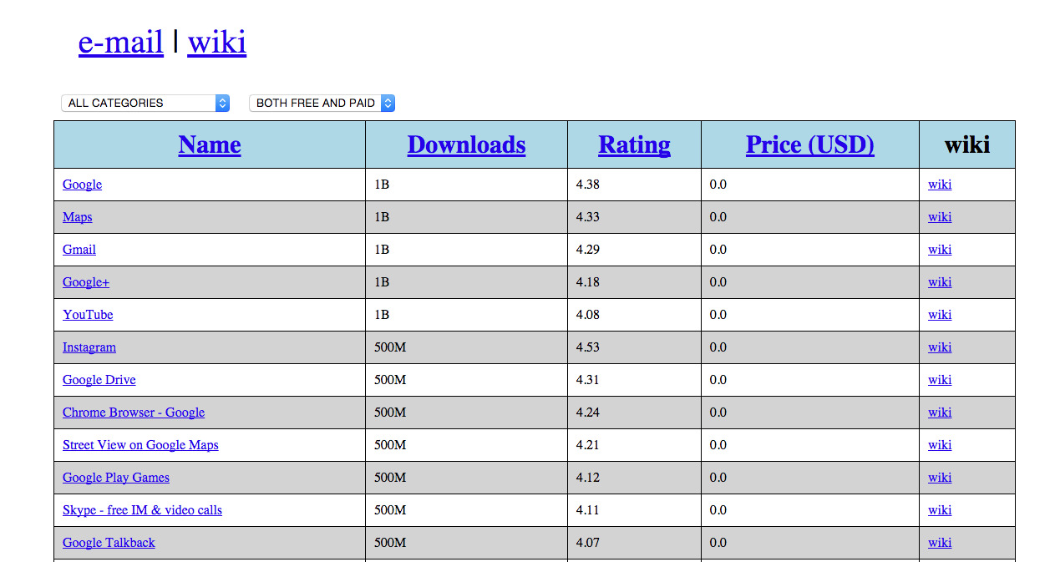Open the Google+ app link

(x=86, y=282)
